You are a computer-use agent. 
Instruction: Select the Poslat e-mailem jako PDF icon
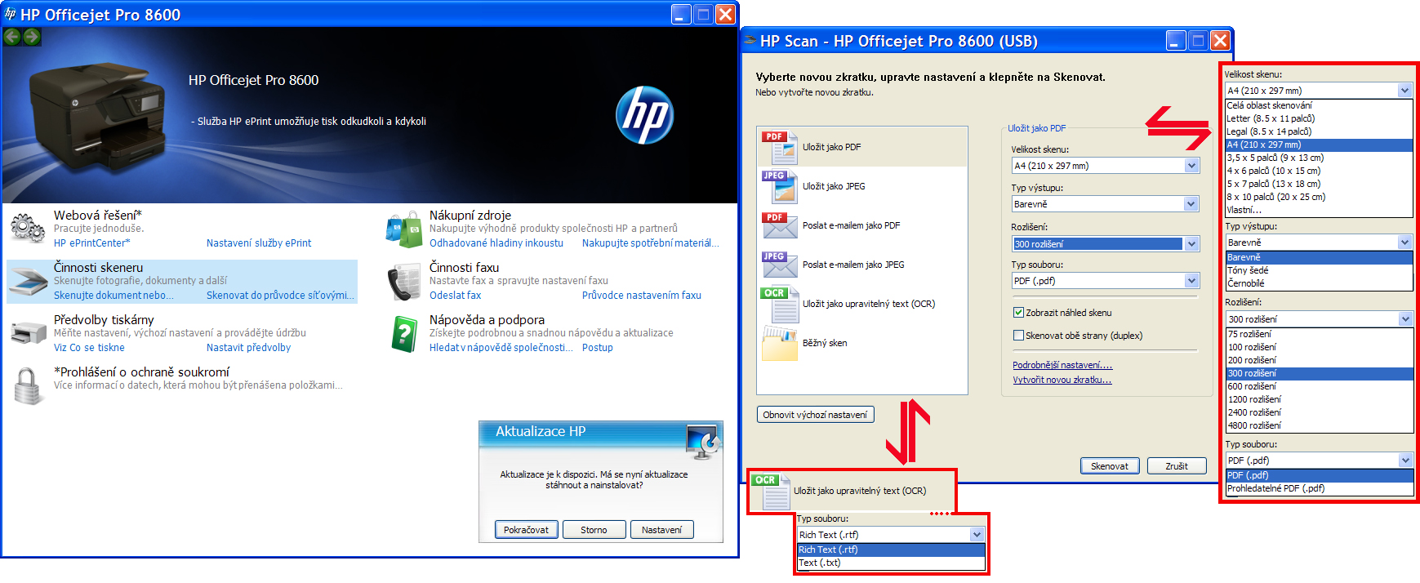(x=779, y=226)
